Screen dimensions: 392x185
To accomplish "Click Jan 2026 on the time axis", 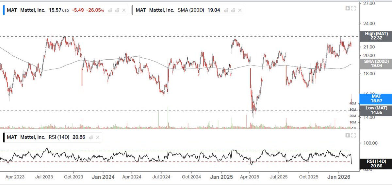I will (x=339, y=177).
